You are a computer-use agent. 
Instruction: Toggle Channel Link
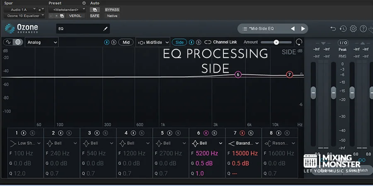pyautogui.click(x=221, y=42)
